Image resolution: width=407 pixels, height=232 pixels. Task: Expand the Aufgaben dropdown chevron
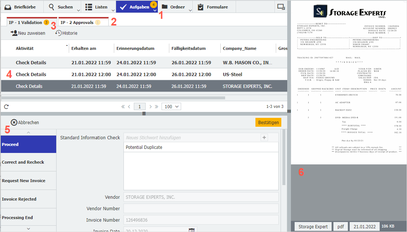tap(155, 10)
